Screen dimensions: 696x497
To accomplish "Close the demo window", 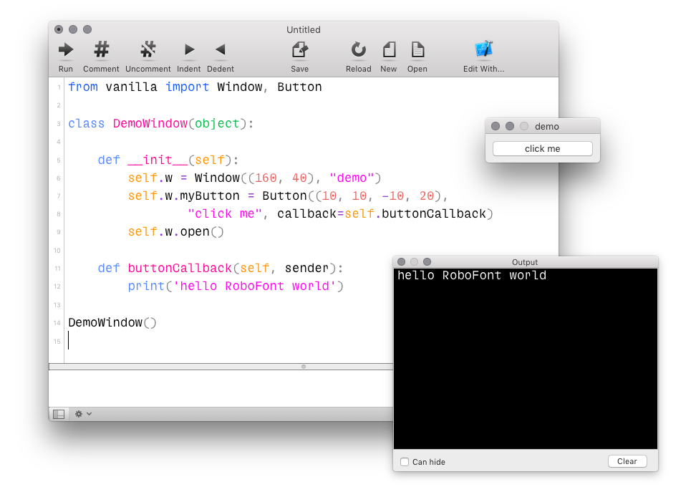I will click(x=496, y=126).
